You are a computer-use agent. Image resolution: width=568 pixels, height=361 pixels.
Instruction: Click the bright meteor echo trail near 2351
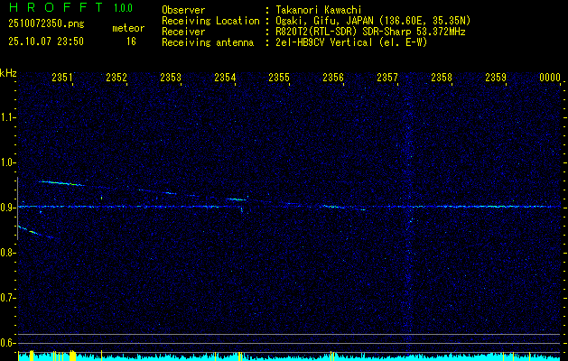(x=61, y=183)
